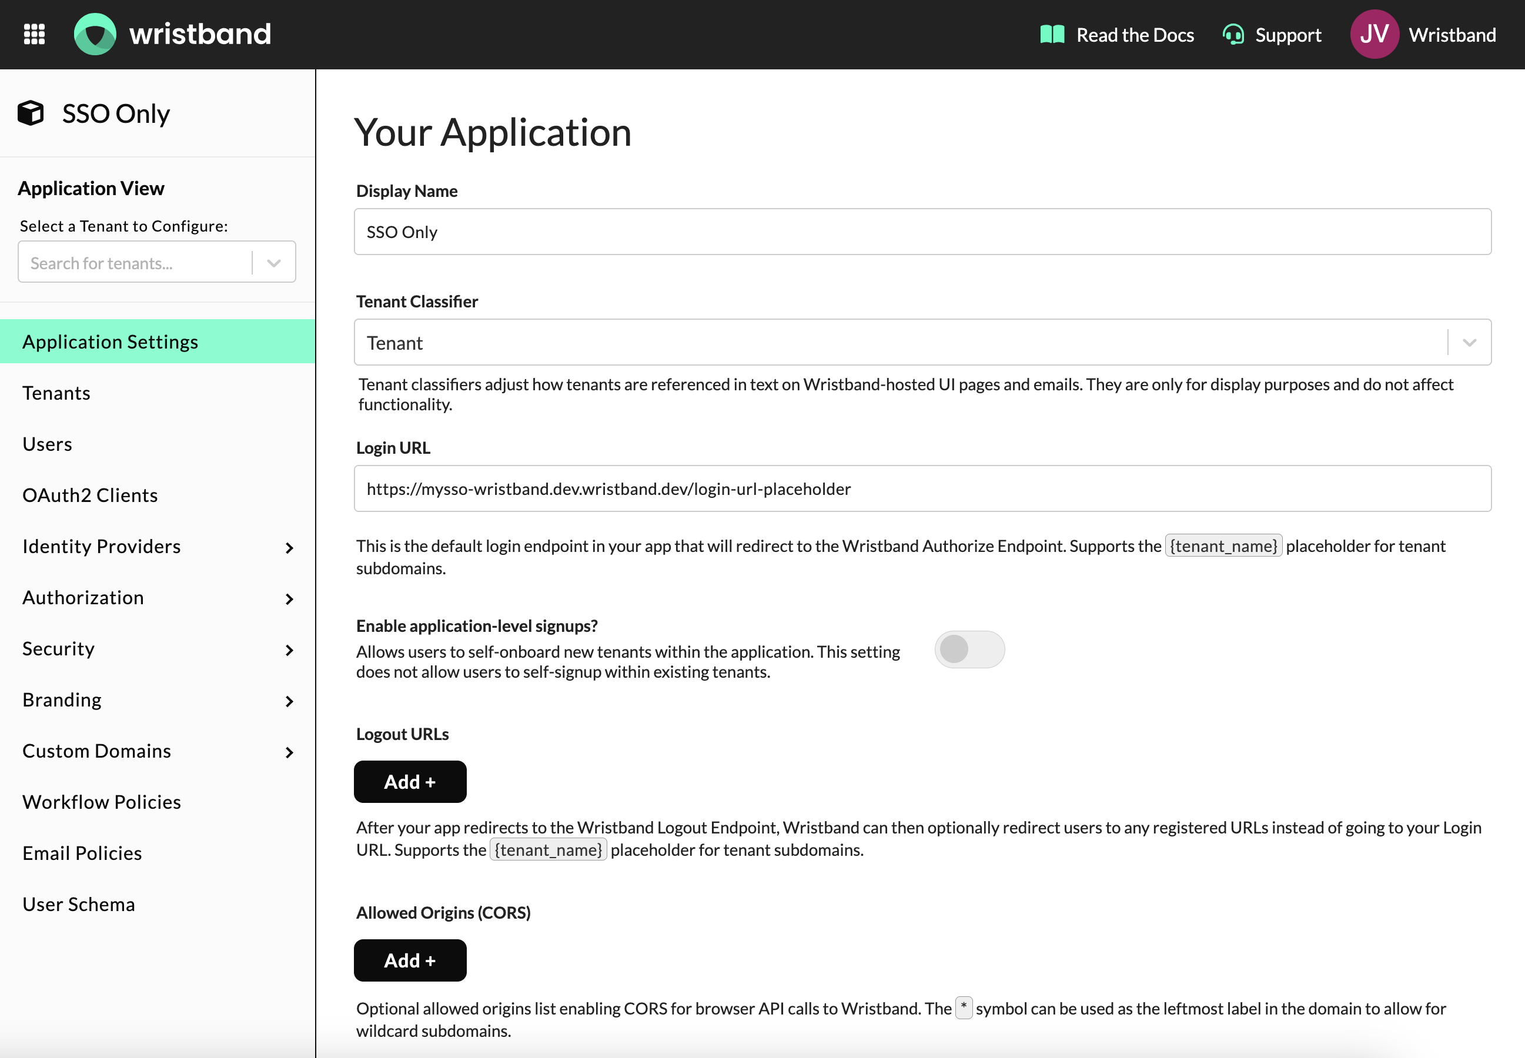Open OAuth2 Clients in sidebar

click(90, 495)
